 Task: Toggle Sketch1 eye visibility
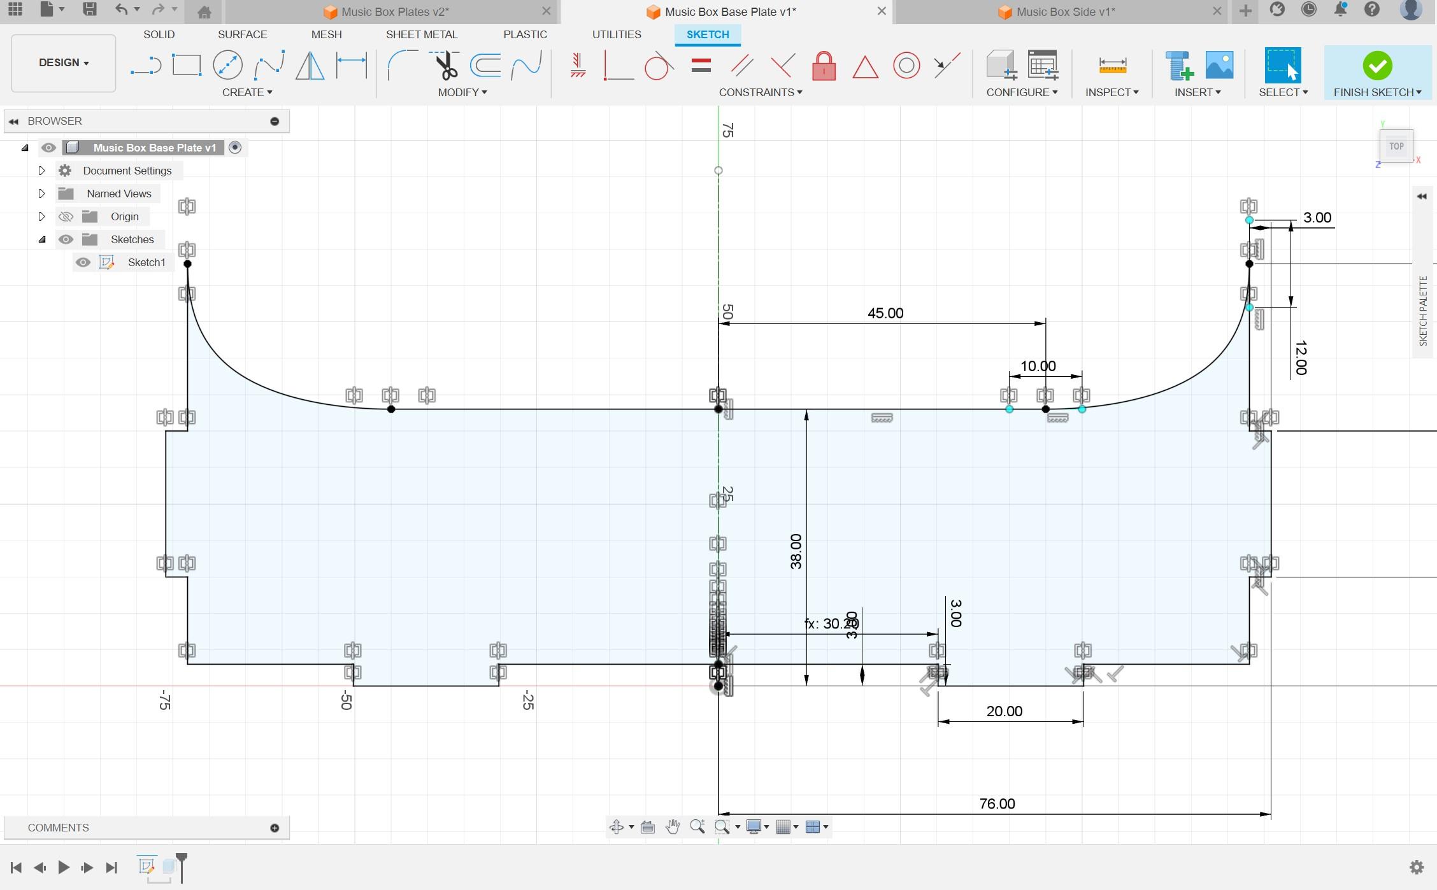(83, 262)
